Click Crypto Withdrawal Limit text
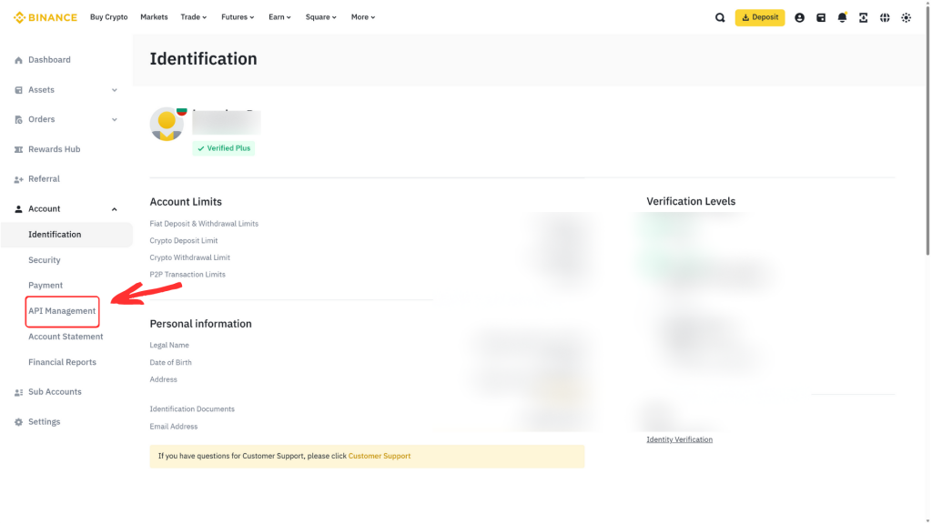 pos(189,257)
